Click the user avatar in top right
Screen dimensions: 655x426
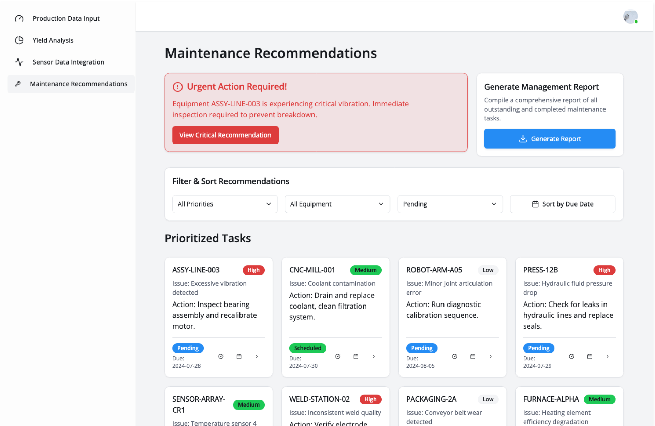point(630,16)
